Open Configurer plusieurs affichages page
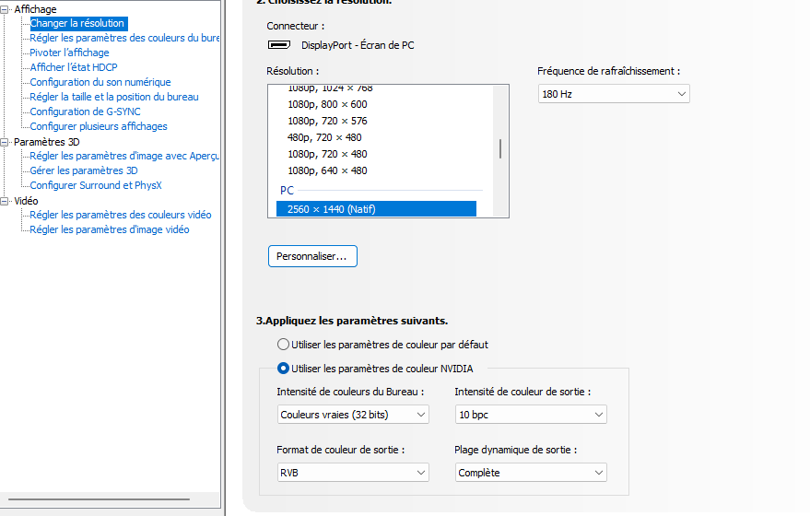The image size is (810, 516). (99, 126)
